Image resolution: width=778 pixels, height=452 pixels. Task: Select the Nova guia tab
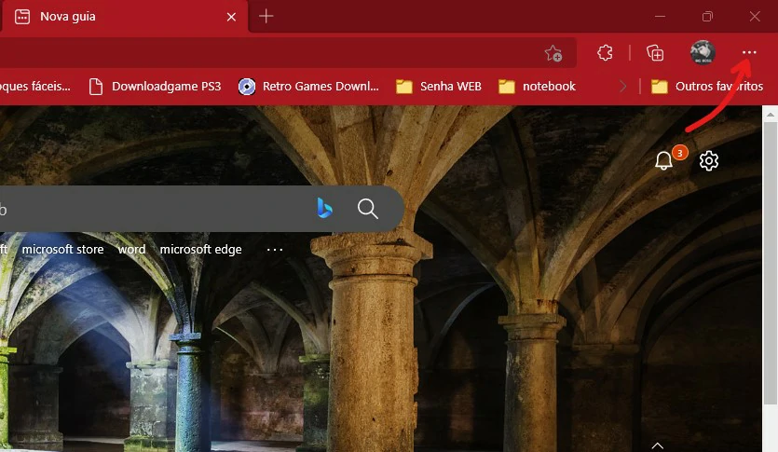coord(124,17)
